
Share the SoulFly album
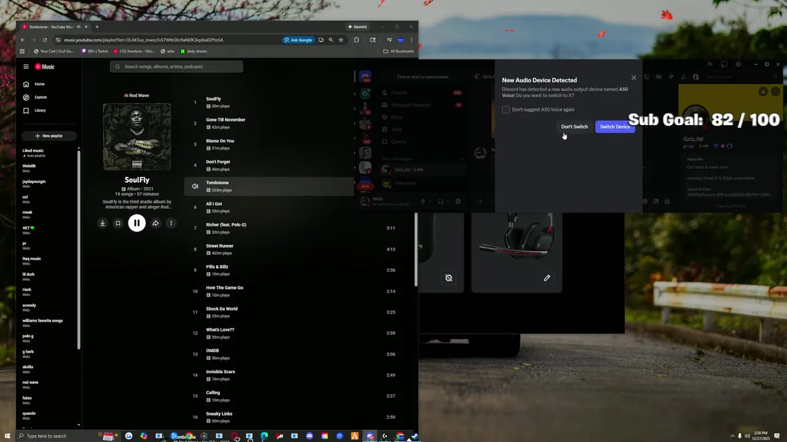156,223
